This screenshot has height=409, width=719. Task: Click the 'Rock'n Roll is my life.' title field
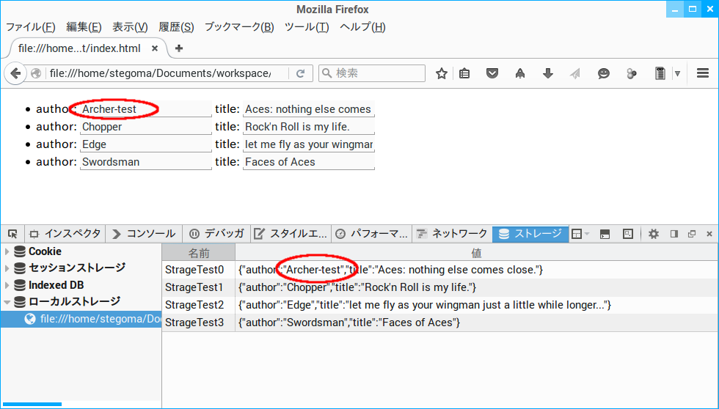pos(309,127)
